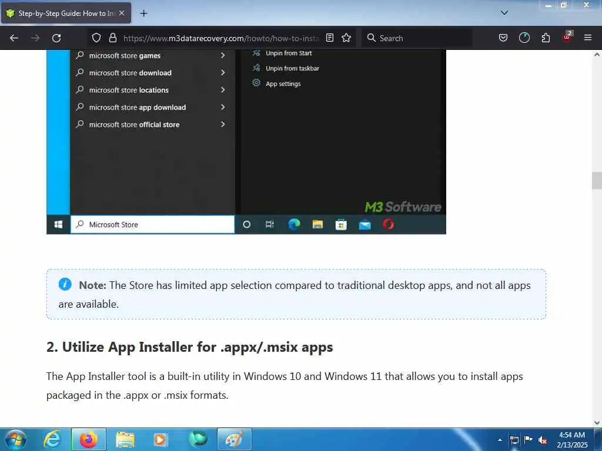Bookmark this page with the star
This screenshot has height=451, width=602.
pos(346,38)
